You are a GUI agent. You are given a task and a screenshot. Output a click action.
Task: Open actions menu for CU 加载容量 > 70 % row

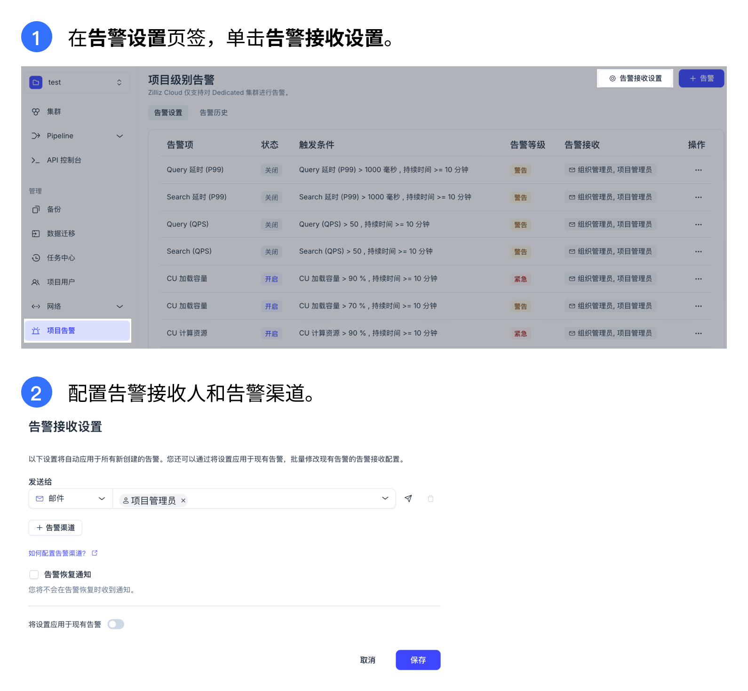pyautogui.click(x=698, y=306)
